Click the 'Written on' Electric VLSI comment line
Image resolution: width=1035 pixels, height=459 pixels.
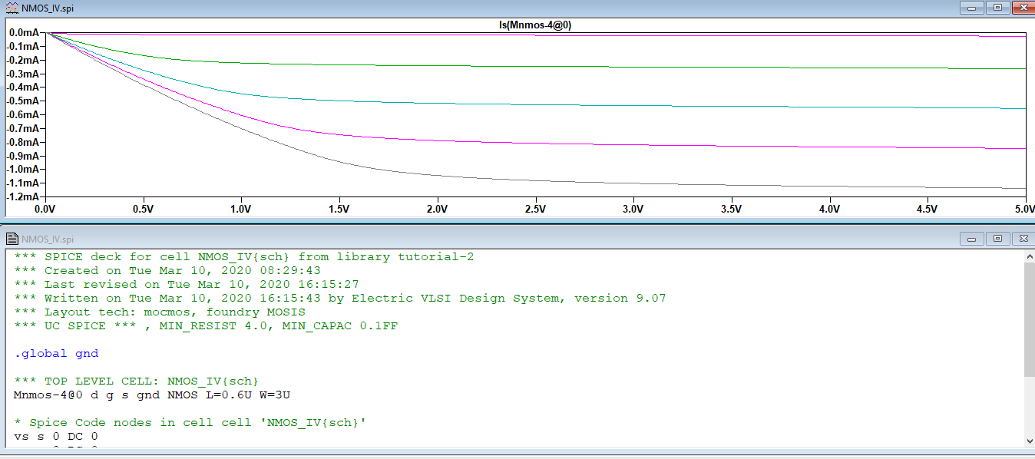point(340,298)
